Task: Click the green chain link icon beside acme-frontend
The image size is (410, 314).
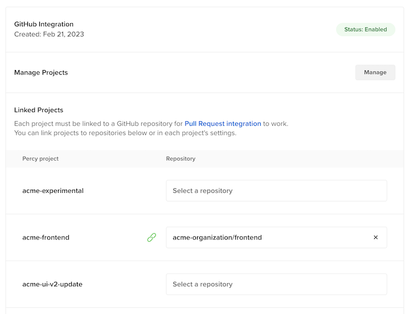Action: tap(151, 237)
